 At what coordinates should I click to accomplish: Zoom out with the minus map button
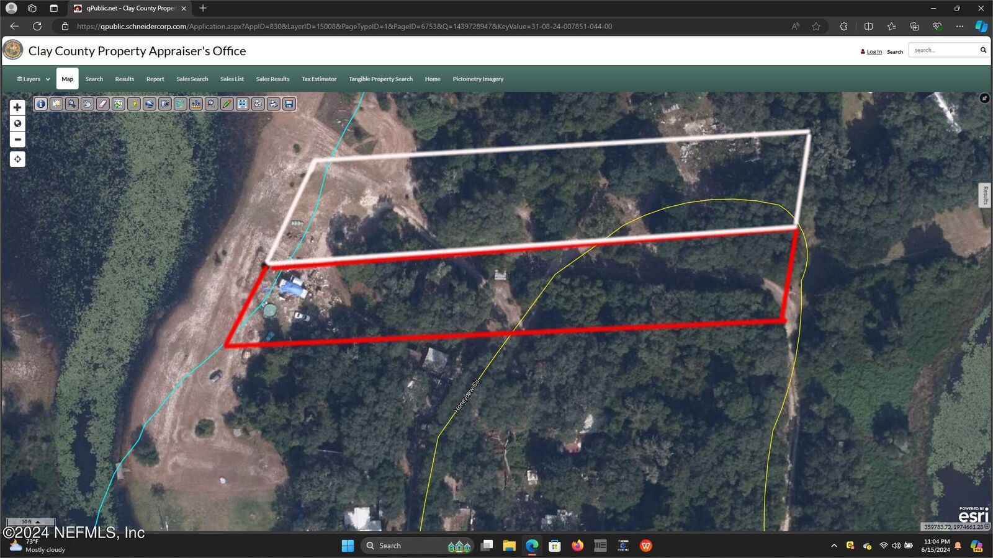(17, 139)
